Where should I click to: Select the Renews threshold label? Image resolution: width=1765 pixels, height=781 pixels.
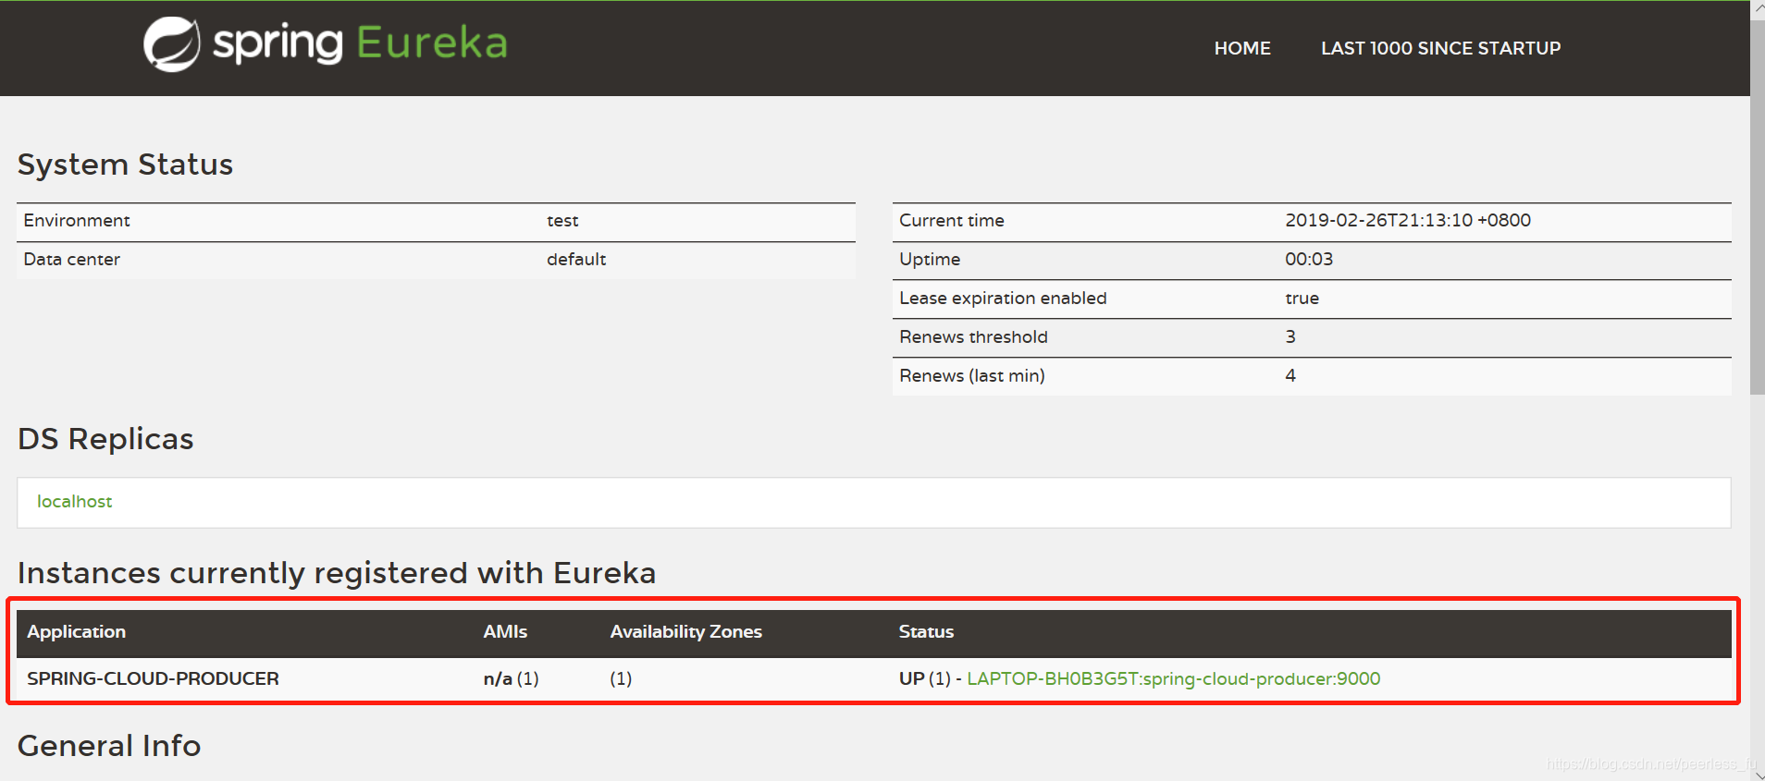coord(973,336)
